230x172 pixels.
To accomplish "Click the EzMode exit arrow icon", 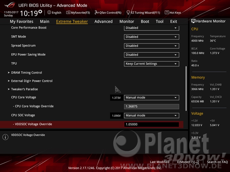I will coord(197,162).
